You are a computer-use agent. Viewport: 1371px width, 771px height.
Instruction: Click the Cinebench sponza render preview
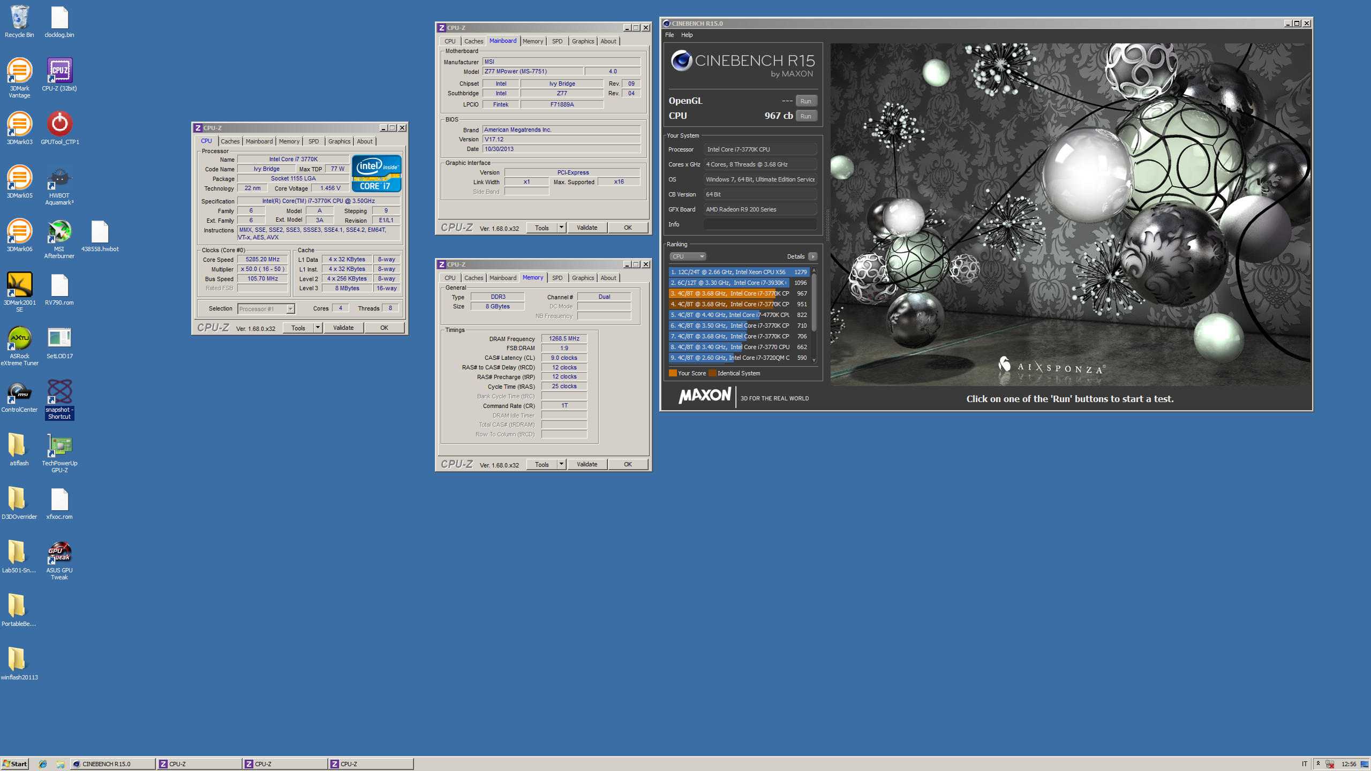[1070, 214]
